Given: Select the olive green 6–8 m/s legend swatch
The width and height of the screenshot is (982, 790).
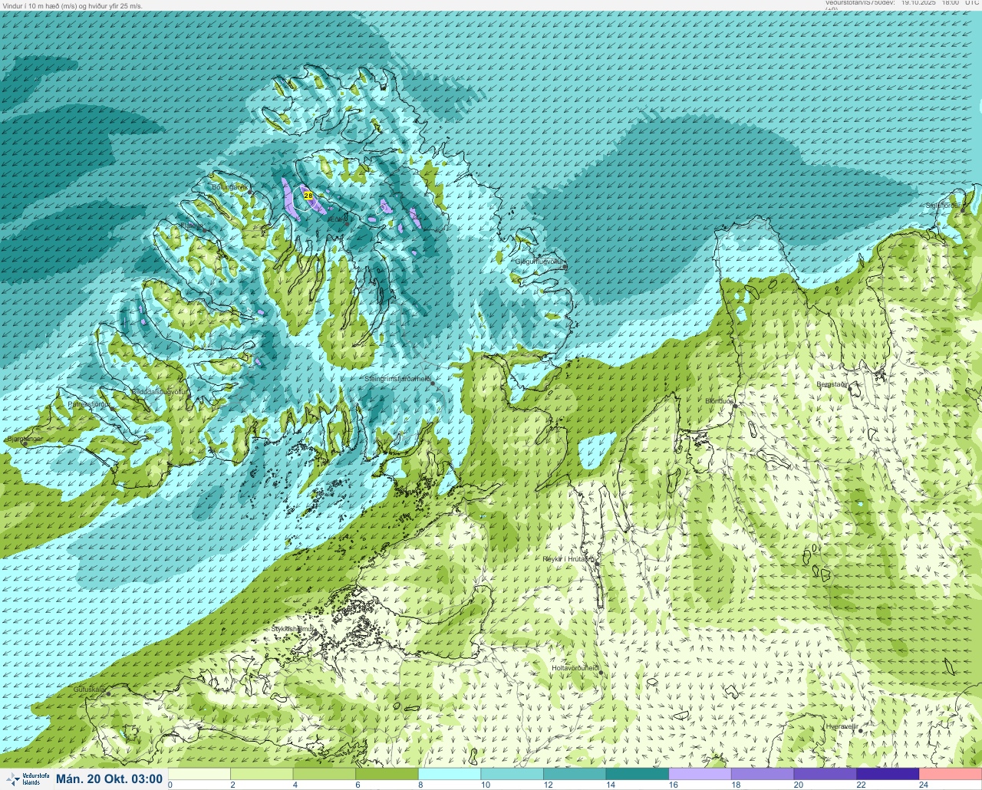Looking at the screenshot, I should tap(387, 774).
